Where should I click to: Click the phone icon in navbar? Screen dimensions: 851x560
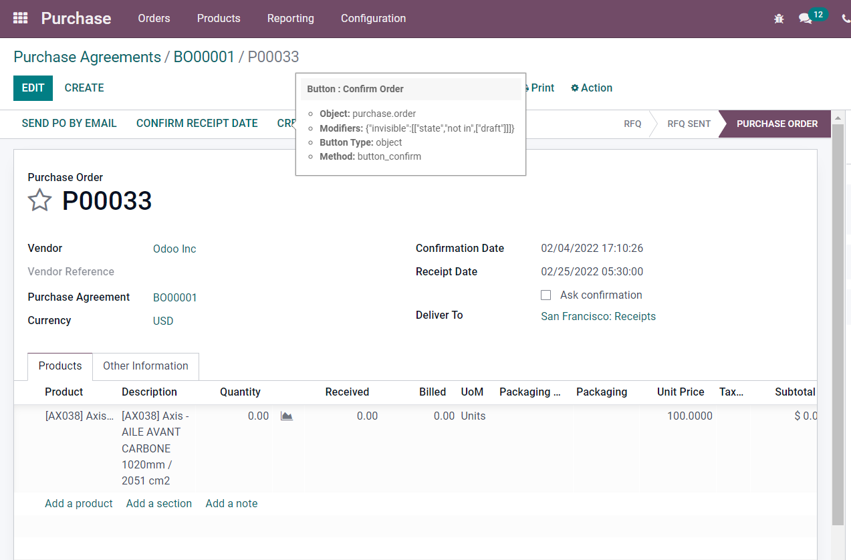point(846,19)
